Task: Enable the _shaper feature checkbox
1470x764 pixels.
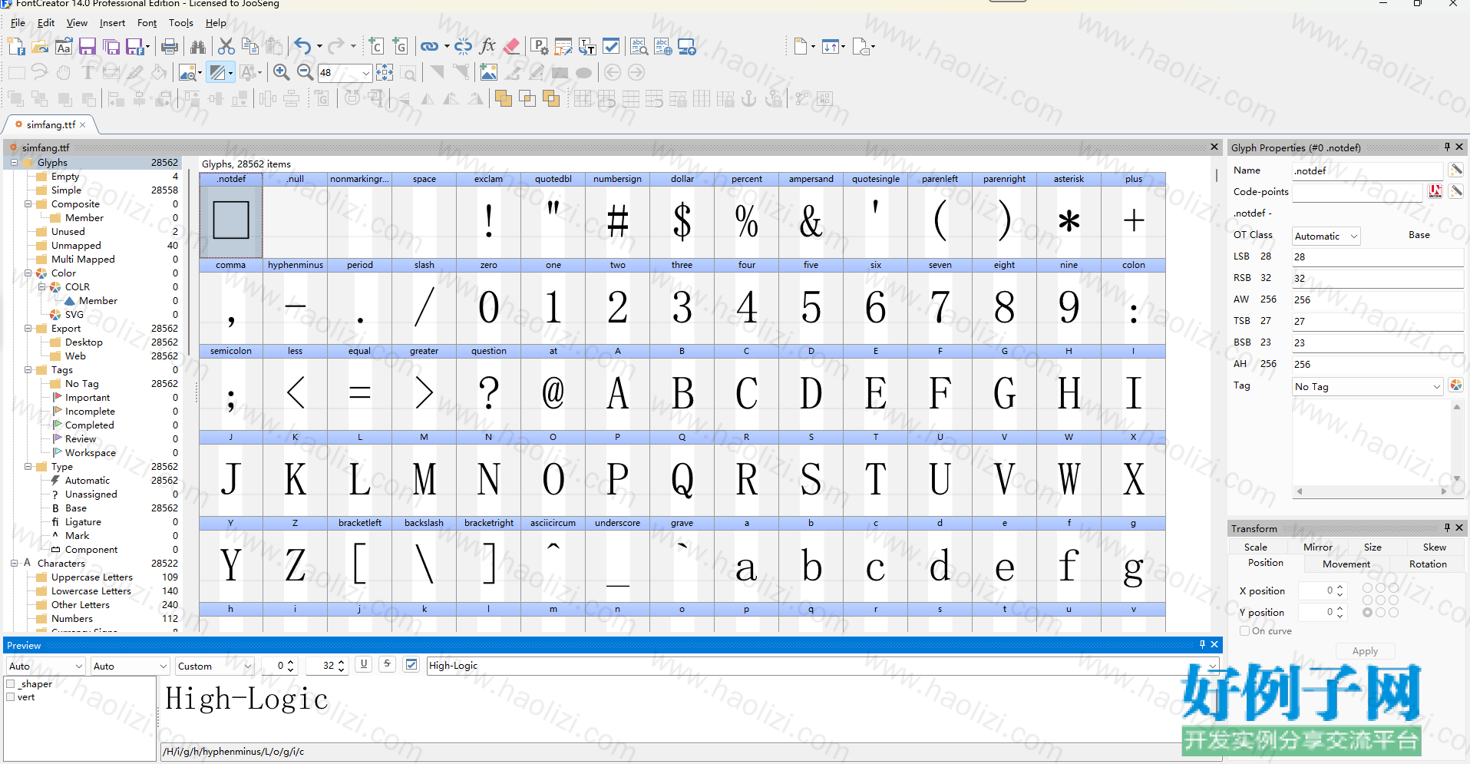Action: coord(11,684)
